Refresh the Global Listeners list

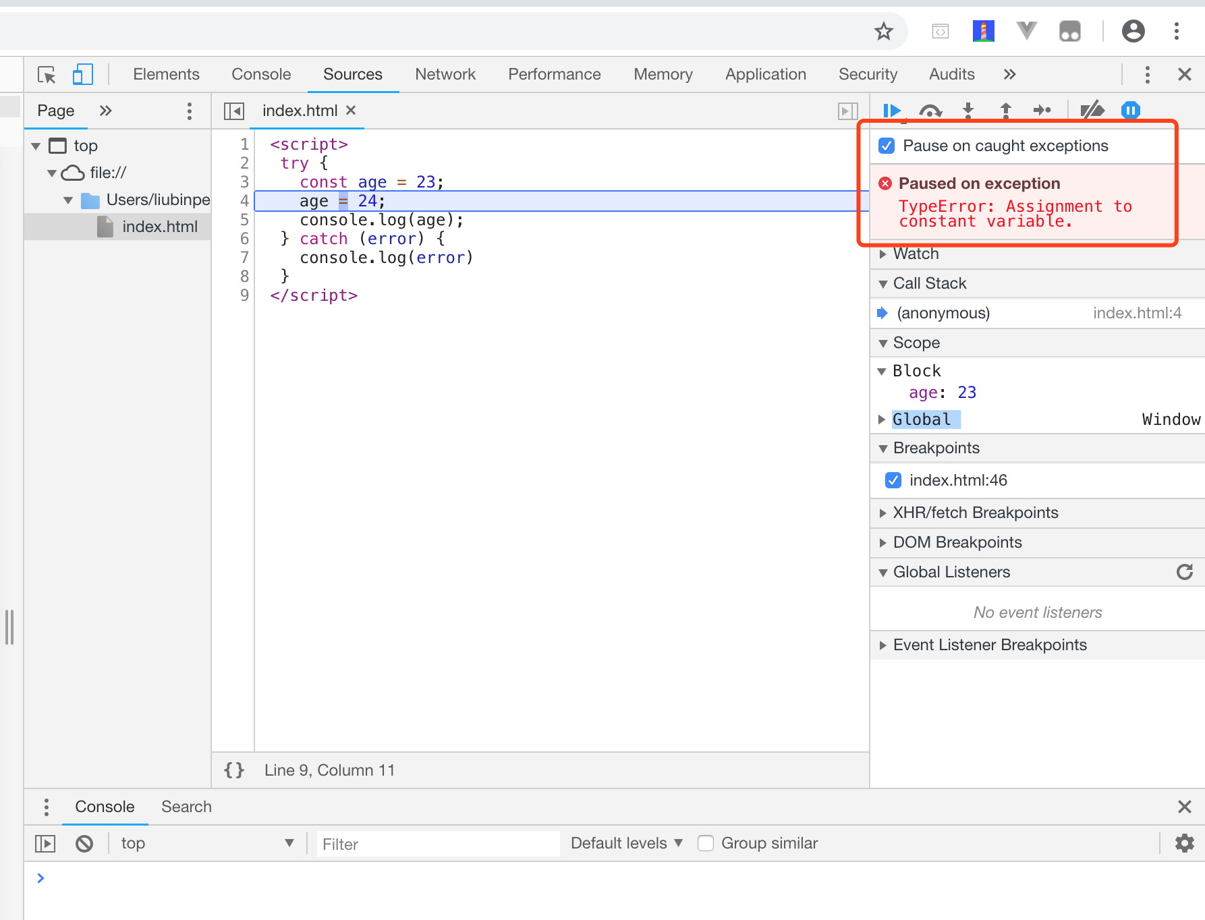(1185, 572)
